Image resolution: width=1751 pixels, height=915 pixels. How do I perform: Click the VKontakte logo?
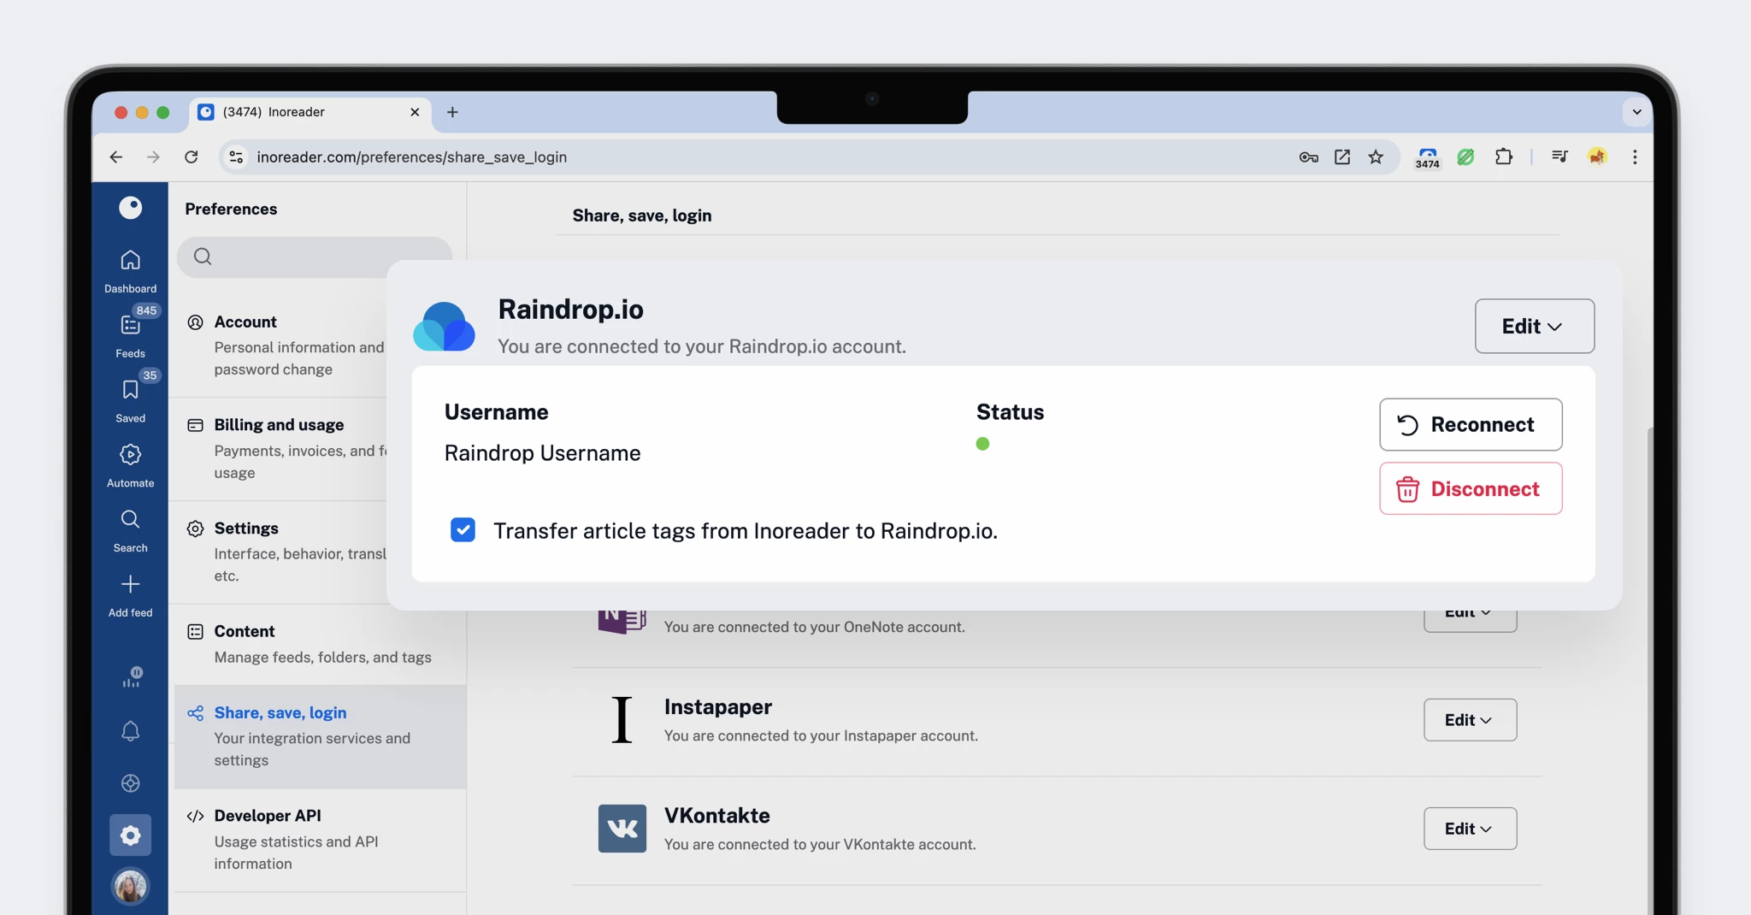622,828
